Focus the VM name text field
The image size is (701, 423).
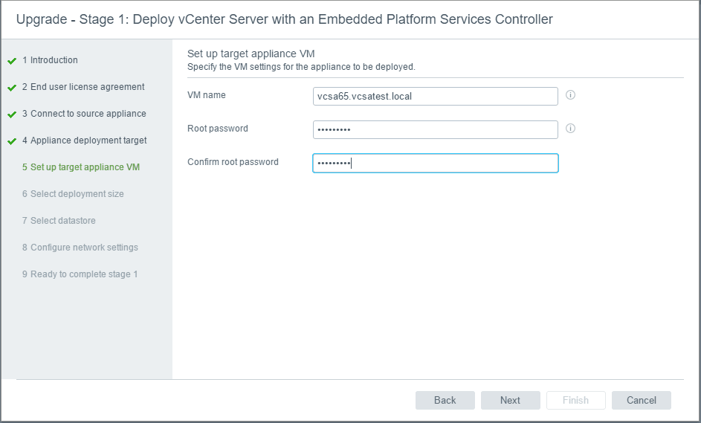(435, 97)
